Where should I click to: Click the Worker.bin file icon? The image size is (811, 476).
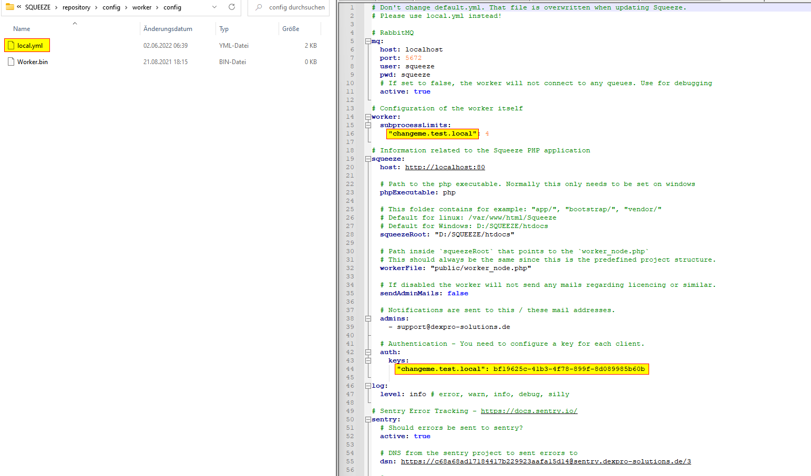pos(11,62)
